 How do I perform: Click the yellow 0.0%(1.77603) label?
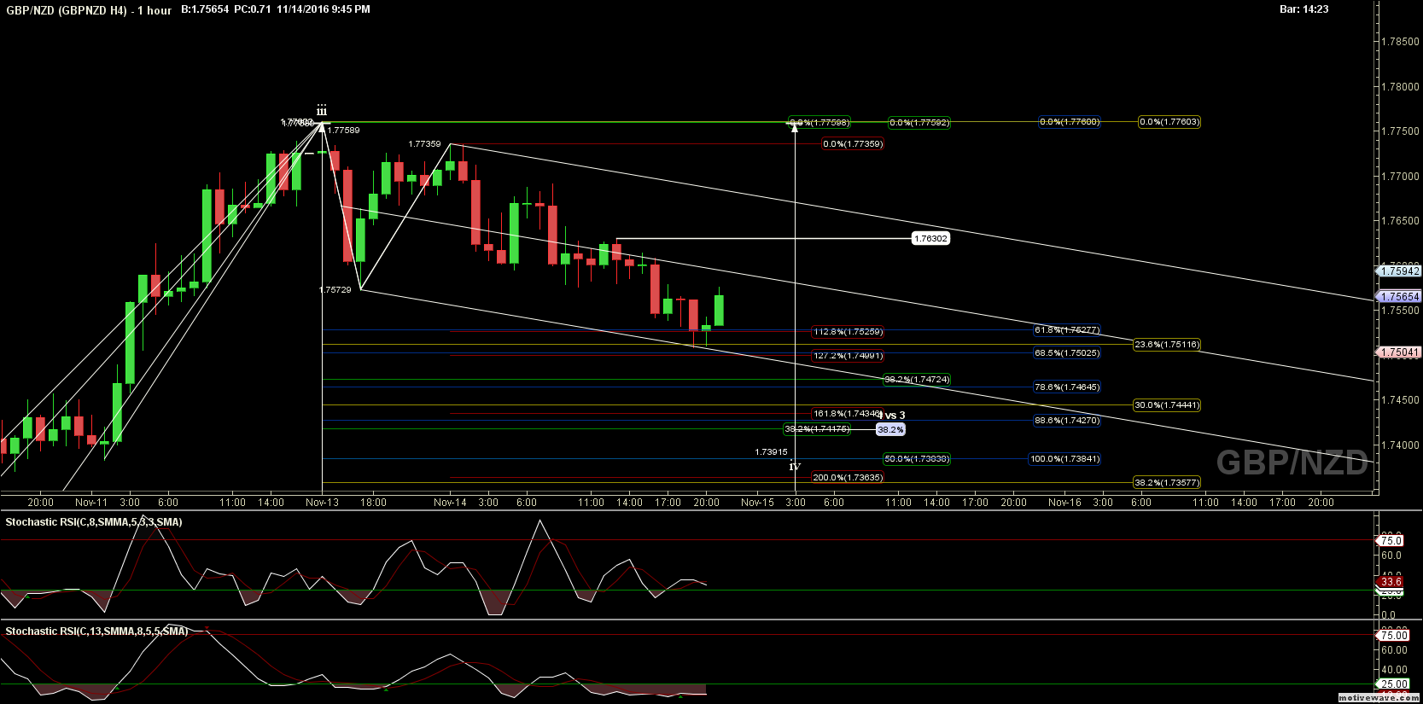1169,122
